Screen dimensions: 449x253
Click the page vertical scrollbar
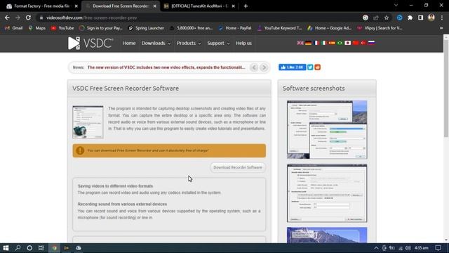(x=446, y=89)
